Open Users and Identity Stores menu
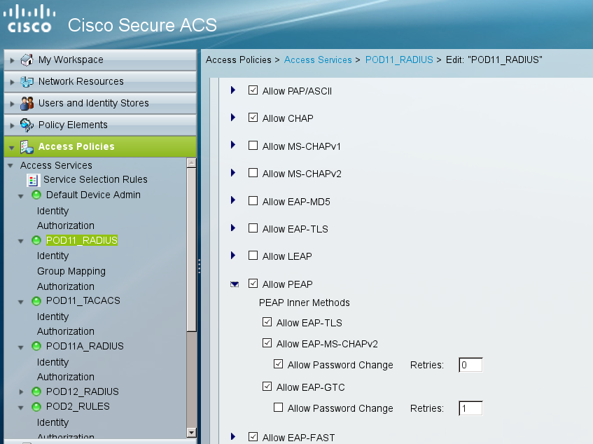The height and width of the screenshot is (444, 593). coord(100,103)
